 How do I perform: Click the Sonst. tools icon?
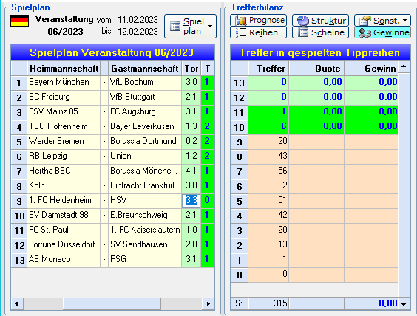pos(365,21)
